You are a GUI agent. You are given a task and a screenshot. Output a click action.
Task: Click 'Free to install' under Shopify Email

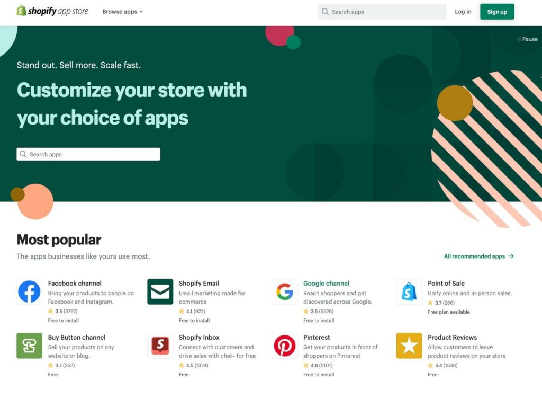click(194, 321)
